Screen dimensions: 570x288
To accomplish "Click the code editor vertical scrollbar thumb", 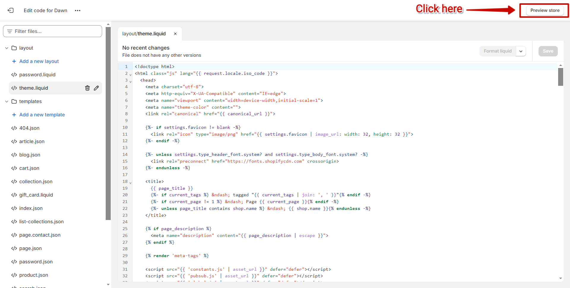I will point(560,77).
